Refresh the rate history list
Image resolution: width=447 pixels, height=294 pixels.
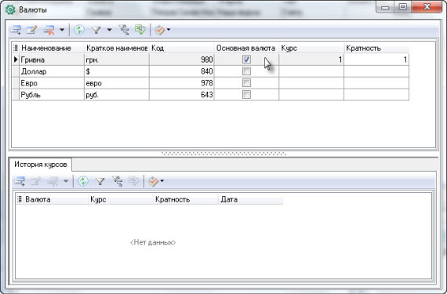(83, 181)
